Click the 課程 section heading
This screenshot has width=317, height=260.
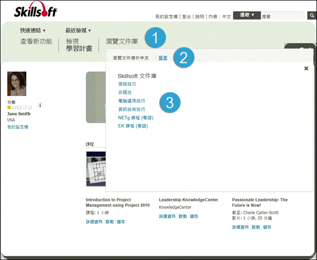[90, 144]
